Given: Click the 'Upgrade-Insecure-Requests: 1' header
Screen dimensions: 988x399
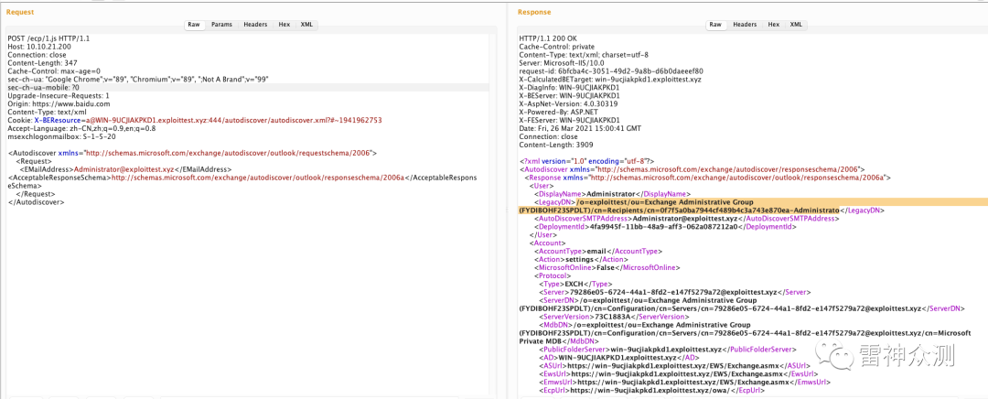Looking at the screenshot, I should [59, 96].
